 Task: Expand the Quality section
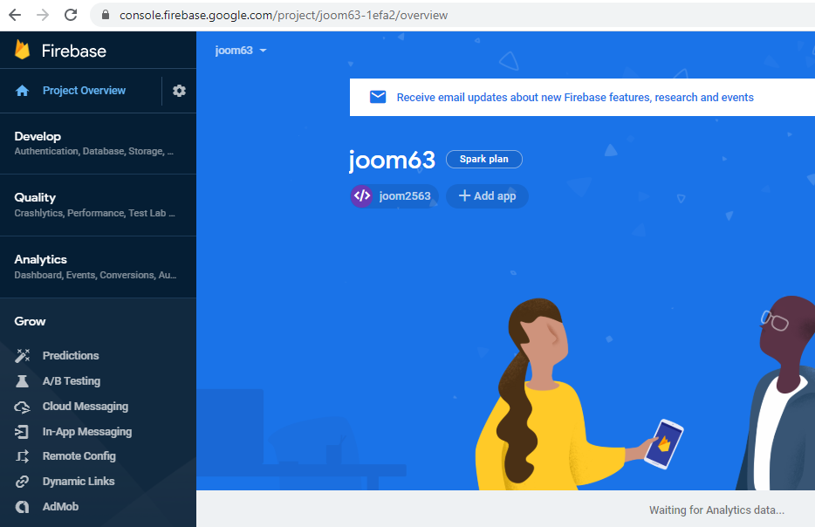pyautogui.click(x=96, y=204)
